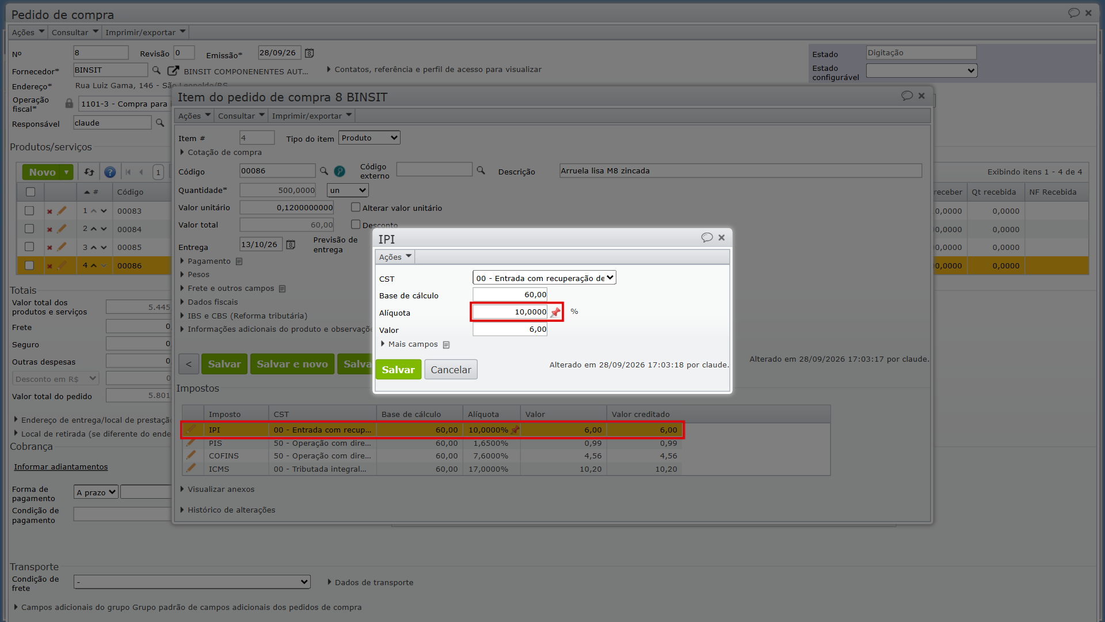
Task: Check row 00086 selection checkbox
Action: (29, 266)
